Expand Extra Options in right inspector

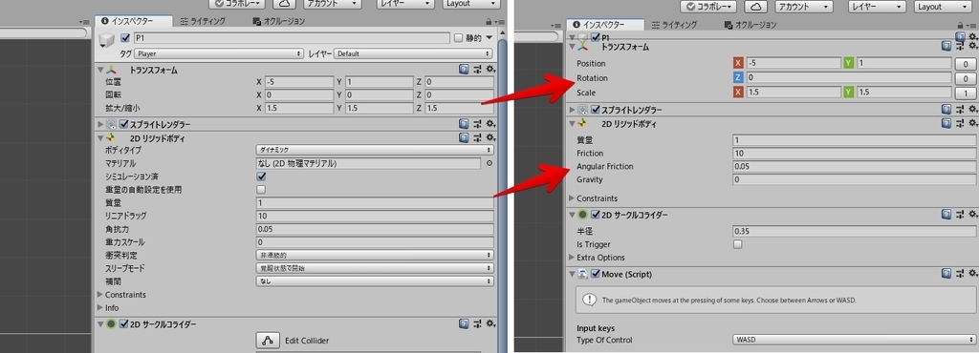(x=572, y=258)
